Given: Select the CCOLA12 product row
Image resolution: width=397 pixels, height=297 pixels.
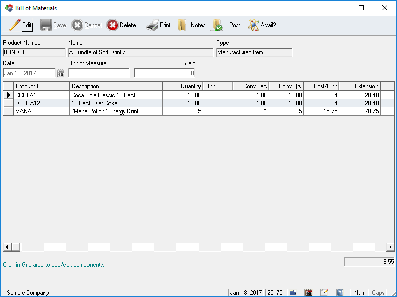Looking at the screenshot, I should [41, 95].
